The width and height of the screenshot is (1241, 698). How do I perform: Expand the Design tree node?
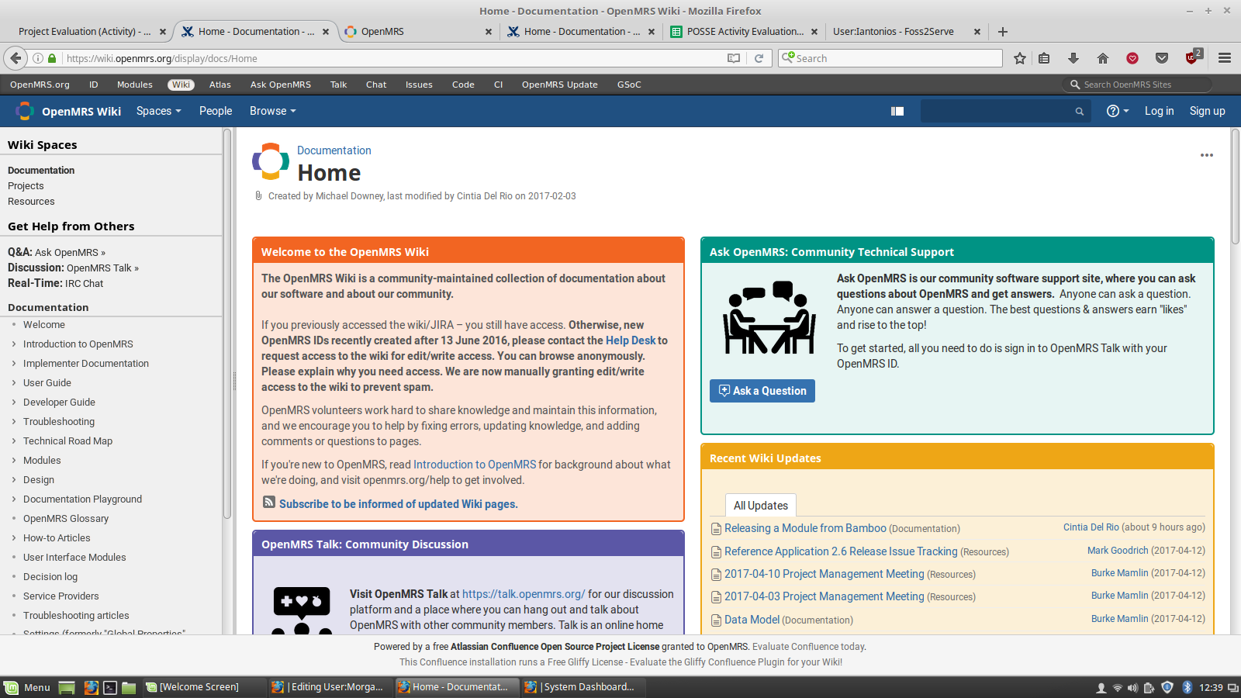[14, 479]
